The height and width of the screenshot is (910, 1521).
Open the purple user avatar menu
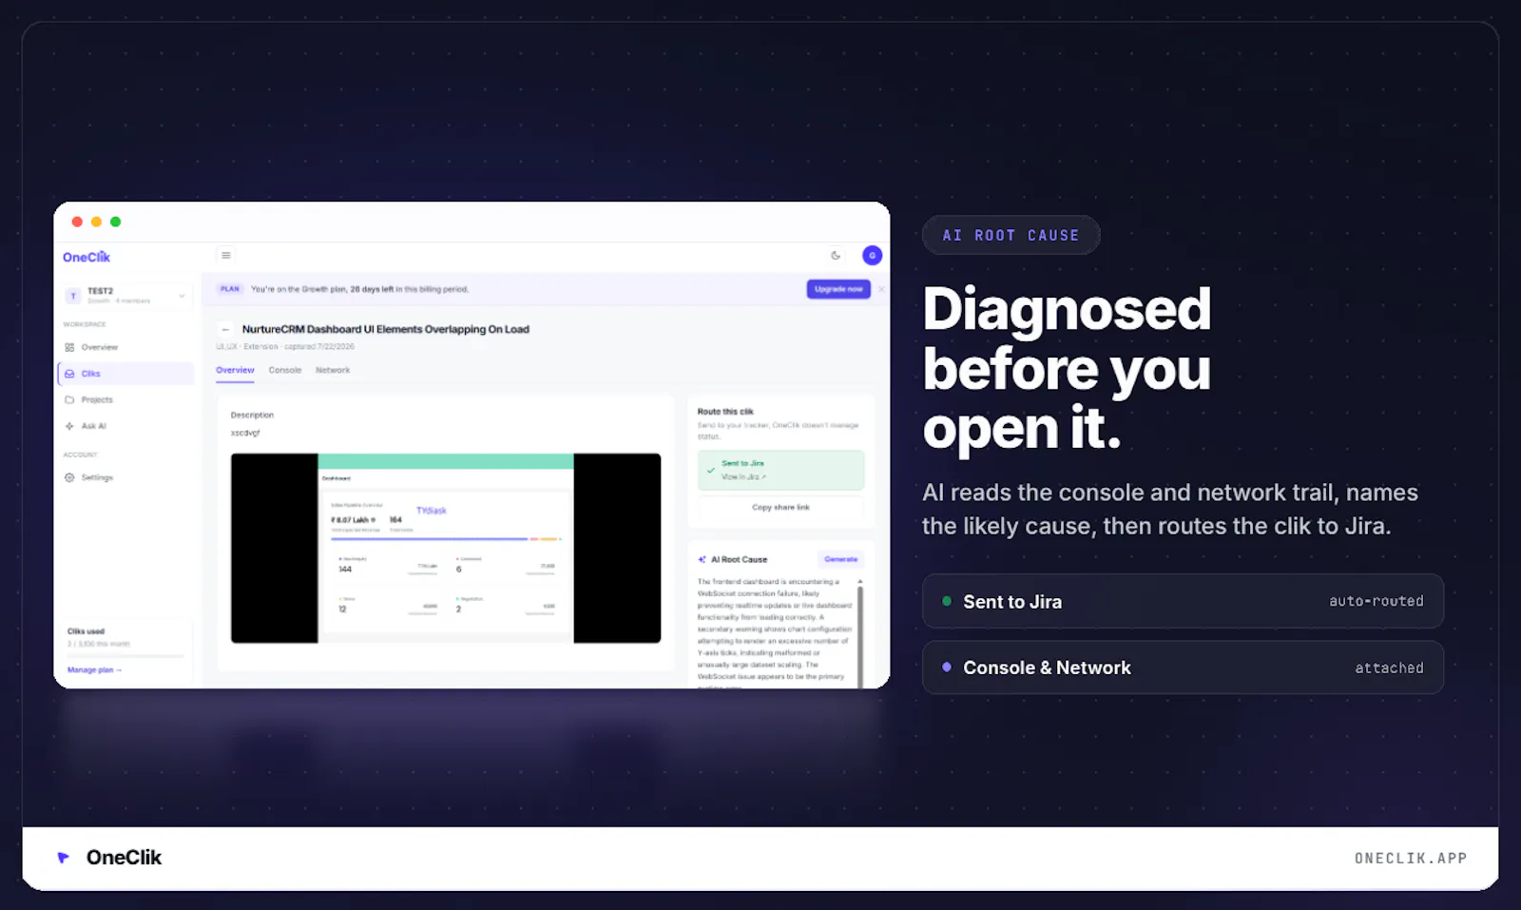point(872,255)
